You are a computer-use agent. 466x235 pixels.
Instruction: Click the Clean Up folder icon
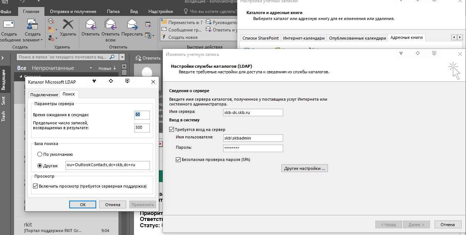click(51, 30)
